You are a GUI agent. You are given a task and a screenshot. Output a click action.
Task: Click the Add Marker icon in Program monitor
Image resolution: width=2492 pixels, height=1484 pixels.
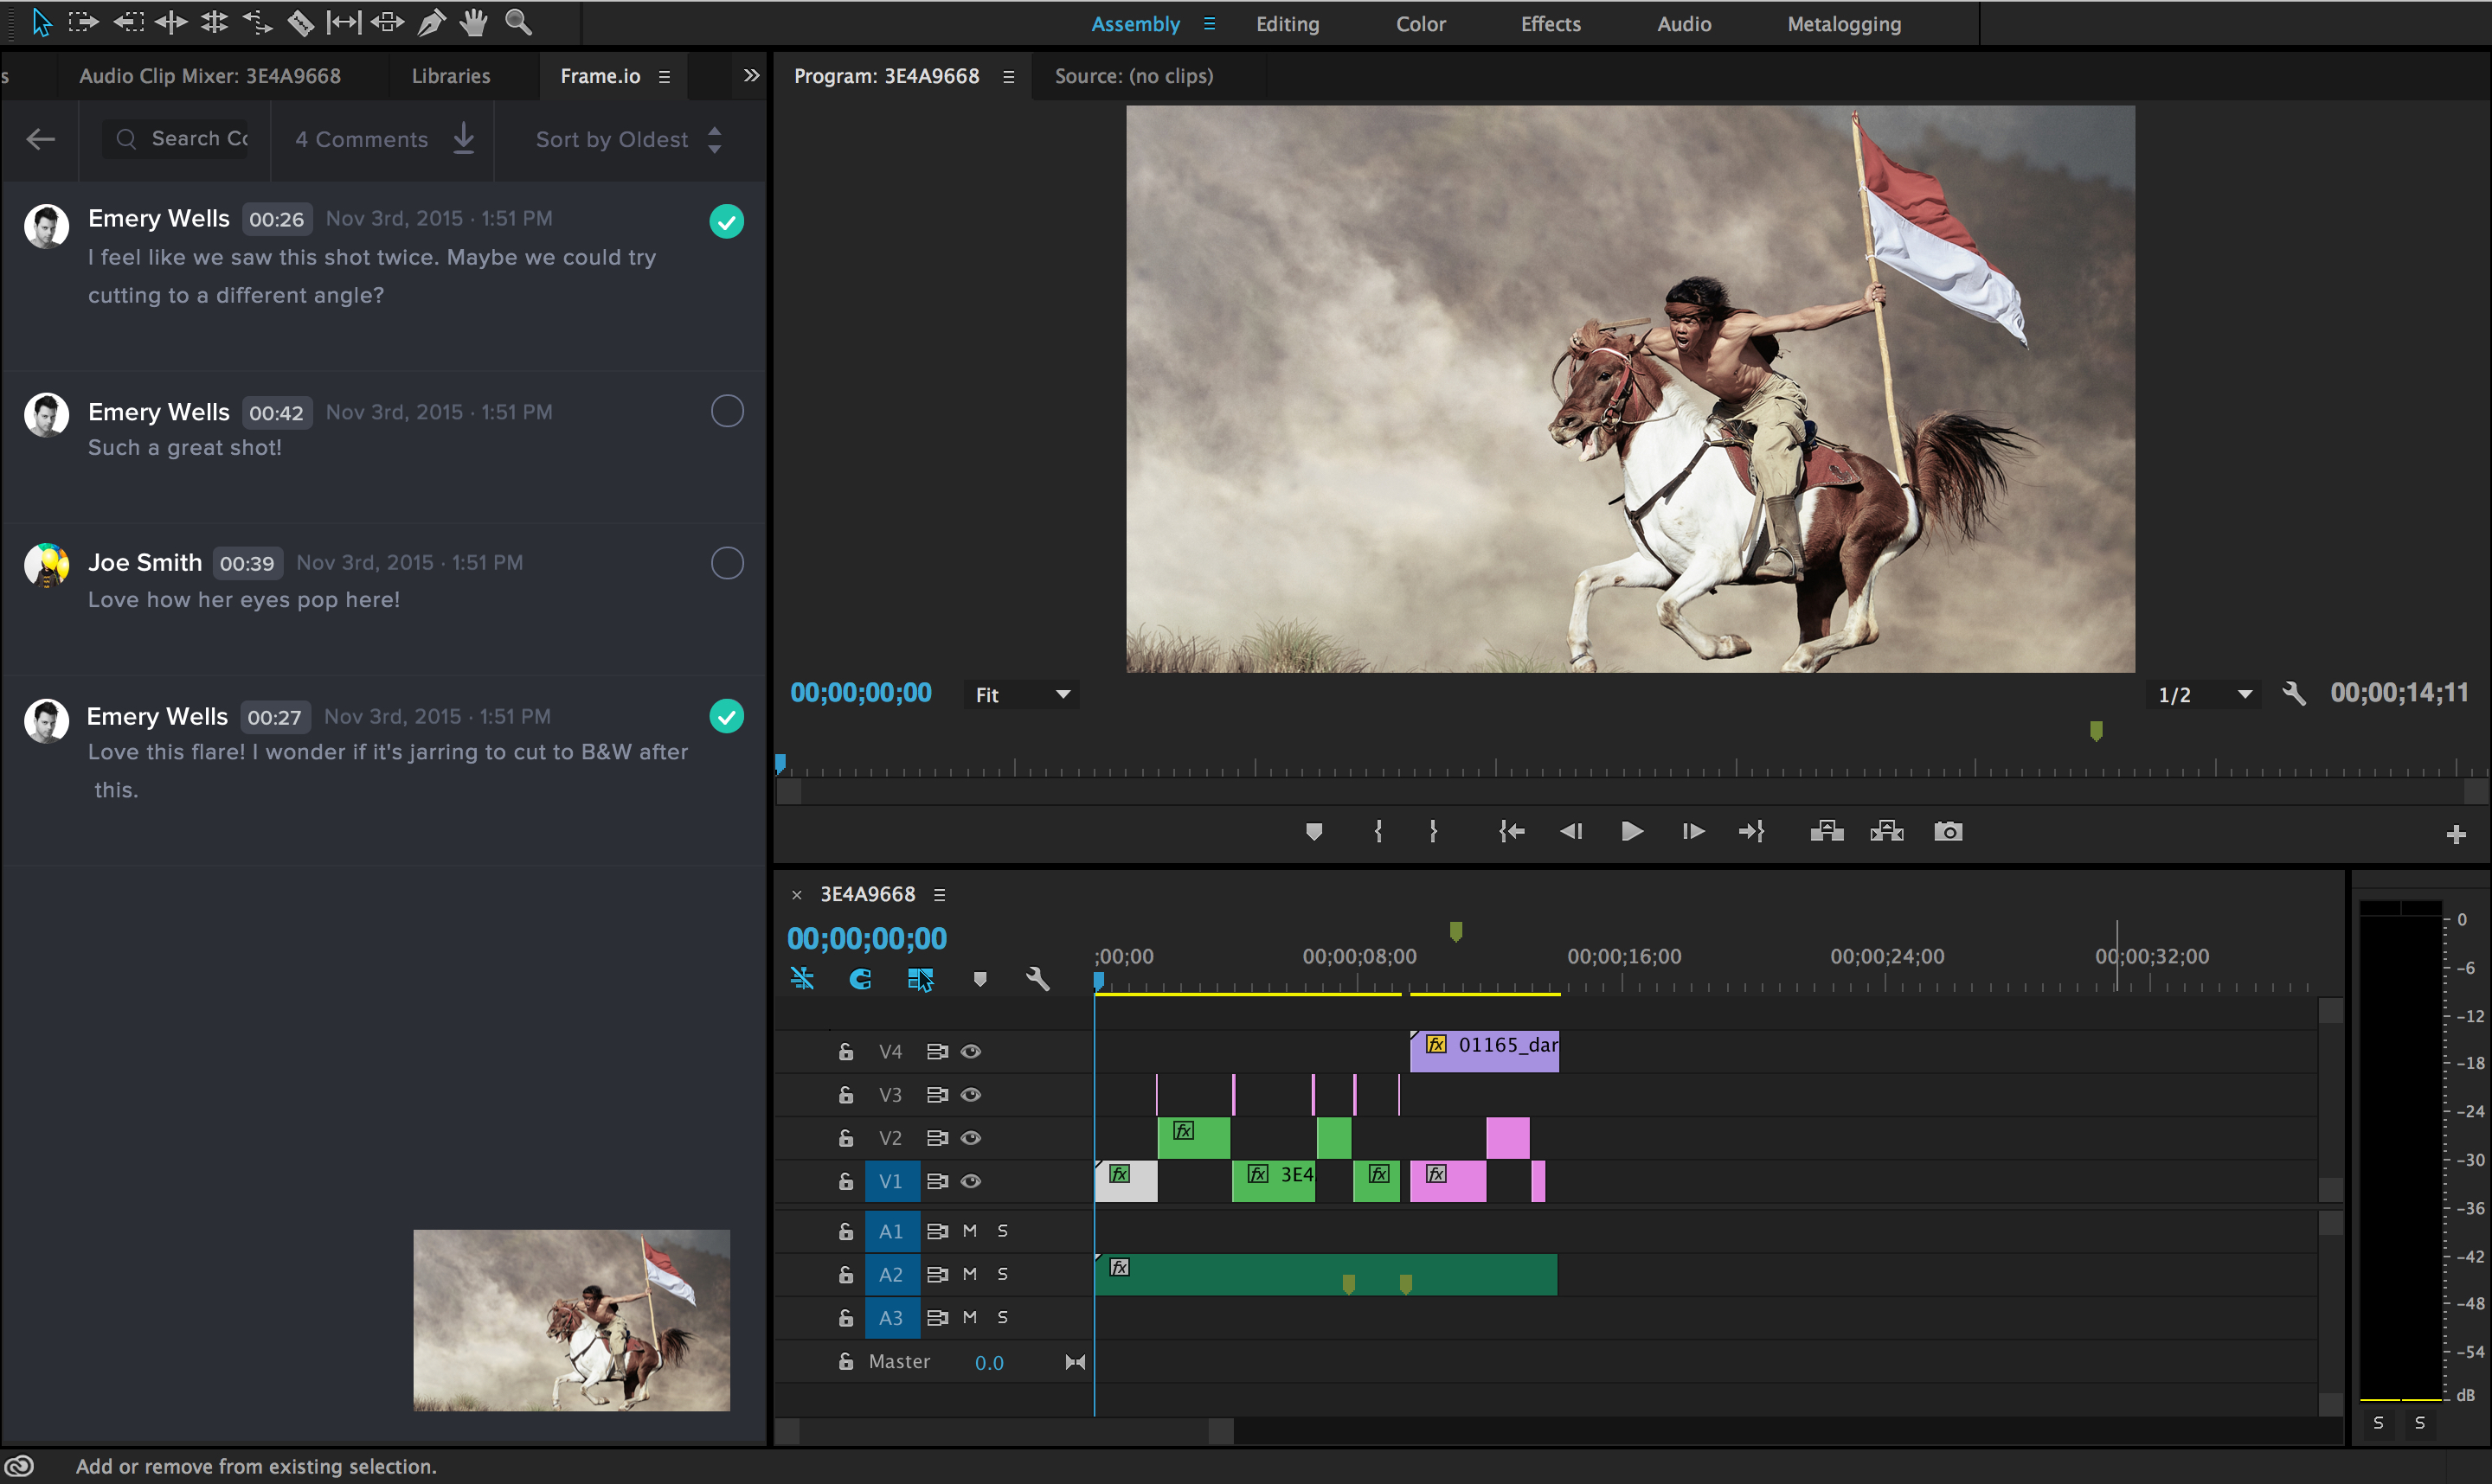click(x=1313, y=830)
